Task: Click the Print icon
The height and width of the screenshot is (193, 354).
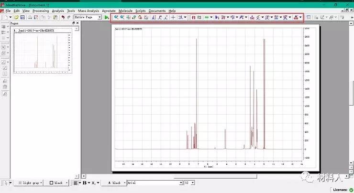Action: click(x=30, y=17)
